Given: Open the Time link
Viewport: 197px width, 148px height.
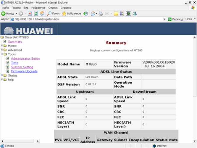Looking at the screenshot, I should tap(14, 63).
